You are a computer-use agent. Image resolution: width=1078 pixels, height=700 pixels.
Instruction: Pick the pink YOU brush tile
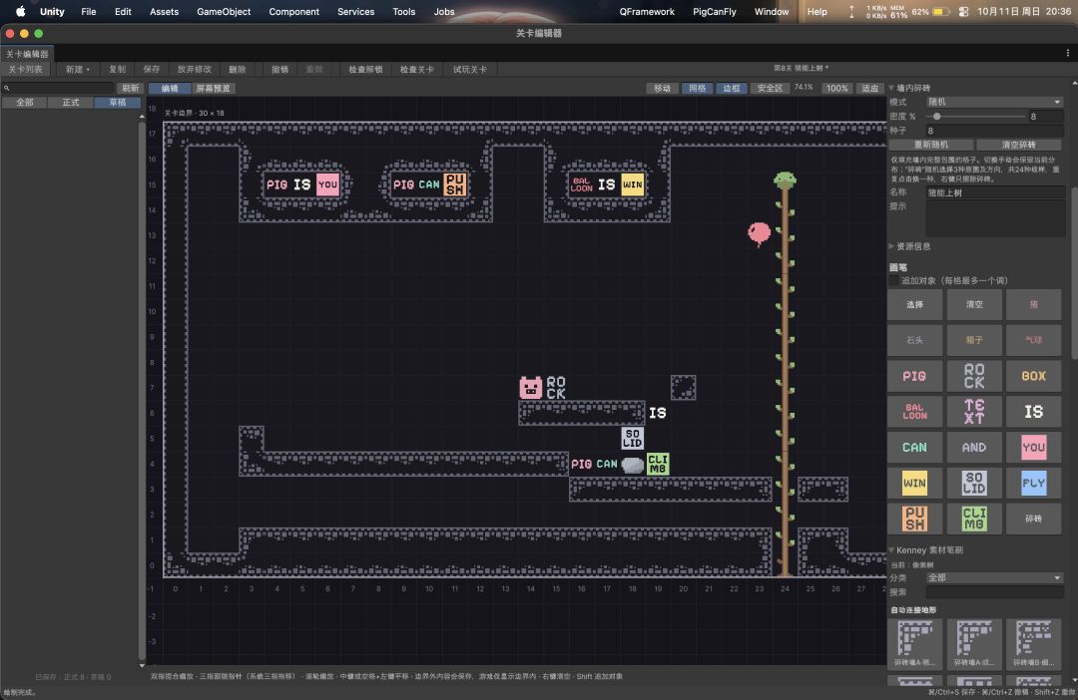pos(1033,447)
